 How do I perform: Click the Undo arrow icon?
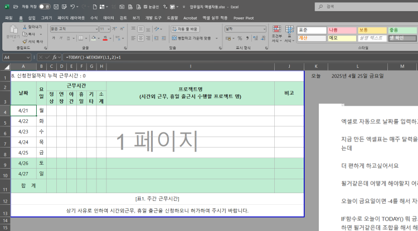coord(72,7)
